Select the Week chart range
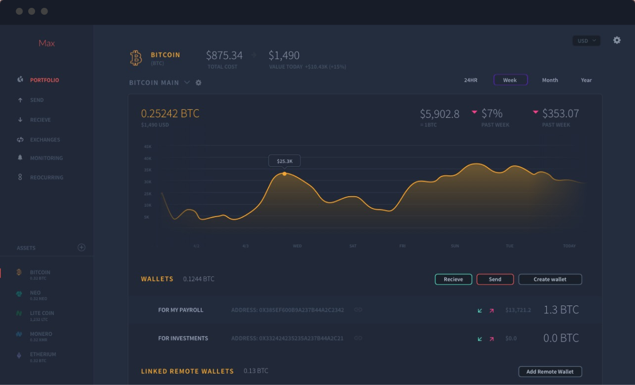 511,80
